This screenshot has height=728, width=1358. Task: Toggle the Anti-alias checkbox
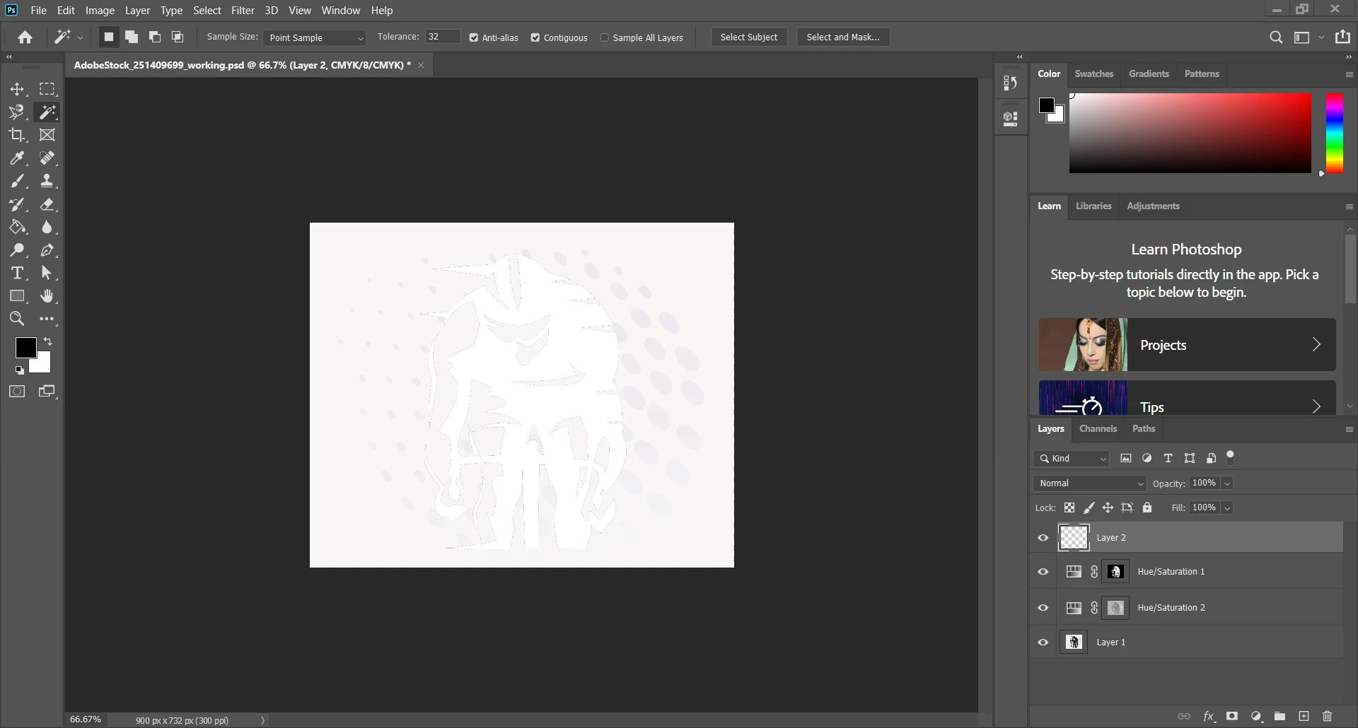click(x=474, y=37)
